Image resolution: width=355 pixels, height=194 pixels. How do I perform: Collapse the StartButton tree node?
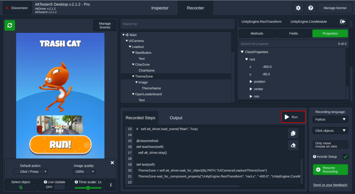coord(133,53)
